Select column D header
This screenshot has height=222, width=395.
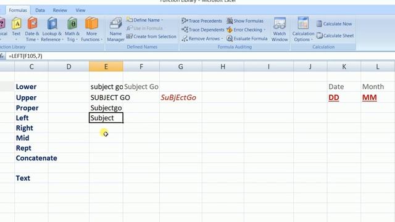click(x=69, y=67)
